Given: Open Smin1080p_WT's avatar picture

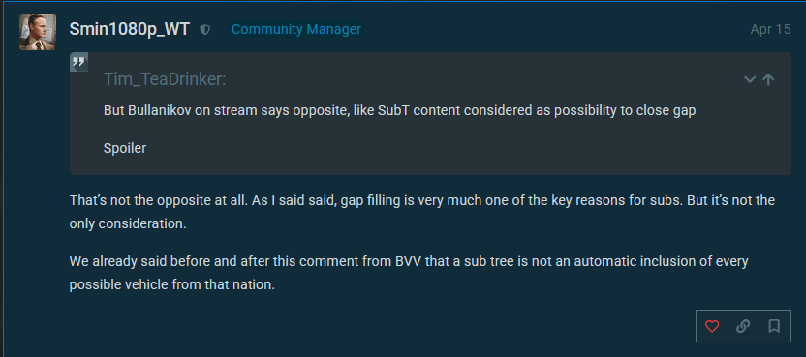Looking at the screenshot, I should (x=38, y=32).
